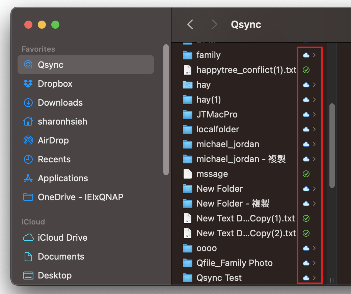
Task: Click cloud icon beside Qfile_Family Photo folder
Action: coord(306,263)
